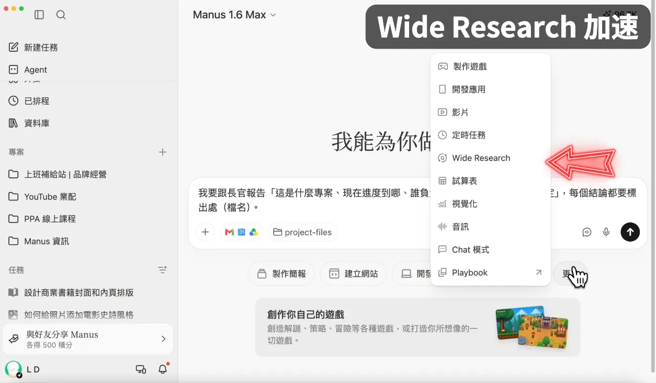The width and height of the screenshot is (656, 383).
Task: Click the prompt text input area
Action: pyautogui.click(x=417, y=200)
